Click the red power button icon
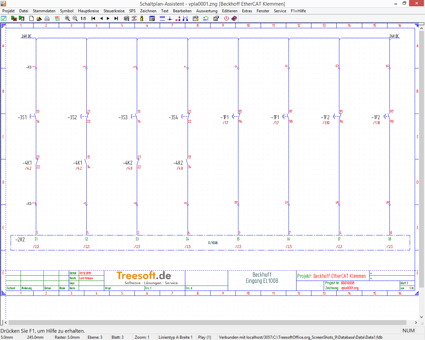The width and height of the screenshot is (425, 340). coord(226,19)
